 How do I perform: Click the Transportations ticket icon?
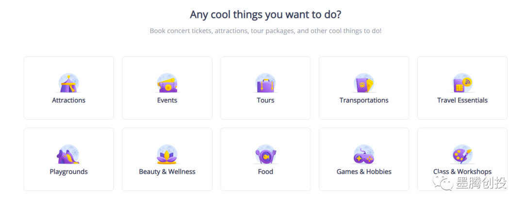pos(364,83)
